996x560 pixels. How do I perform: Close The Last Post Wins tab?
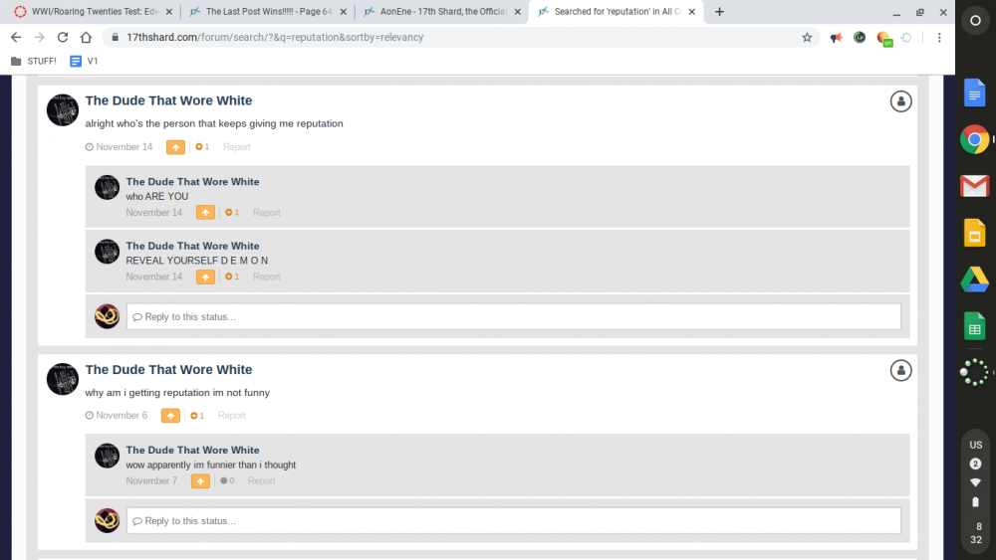[343, 11]
